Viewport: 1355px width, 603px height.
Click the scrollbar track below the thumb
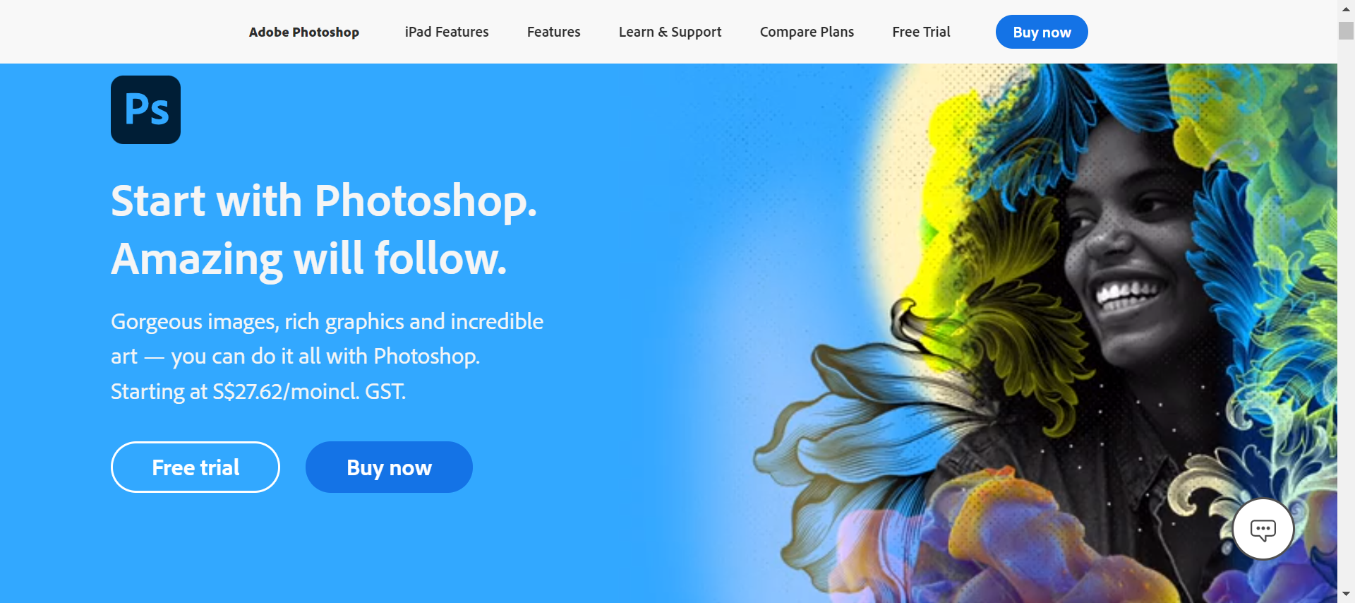(x=1346, y=311)
